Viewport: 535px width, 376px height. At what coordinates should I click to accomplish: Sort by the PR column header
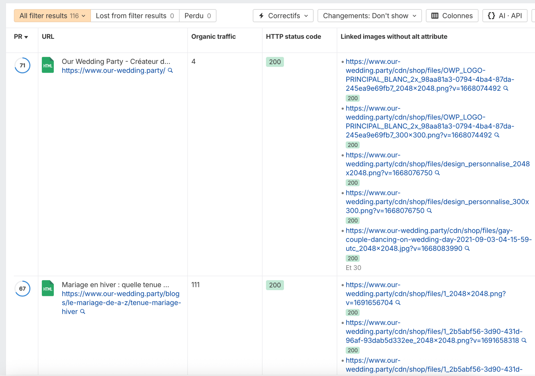(x=21, y=37)
